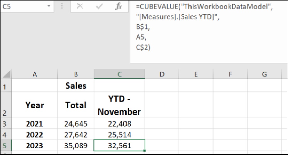Click the "Sales" cell
This screenshot has height=155, width=288.
point(76,86)
